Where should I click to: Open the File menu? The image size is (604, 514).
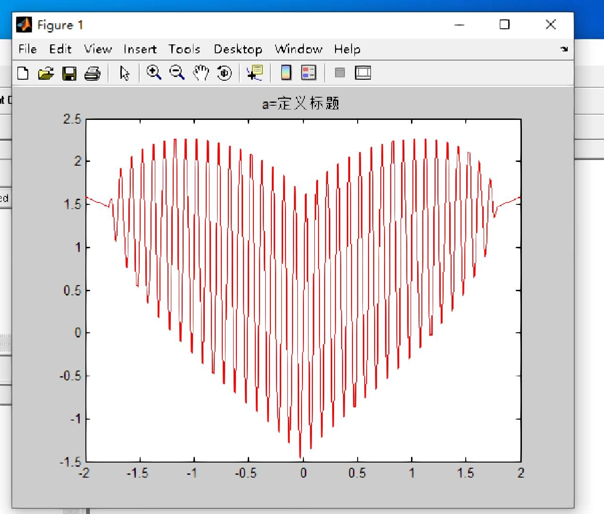27,49
